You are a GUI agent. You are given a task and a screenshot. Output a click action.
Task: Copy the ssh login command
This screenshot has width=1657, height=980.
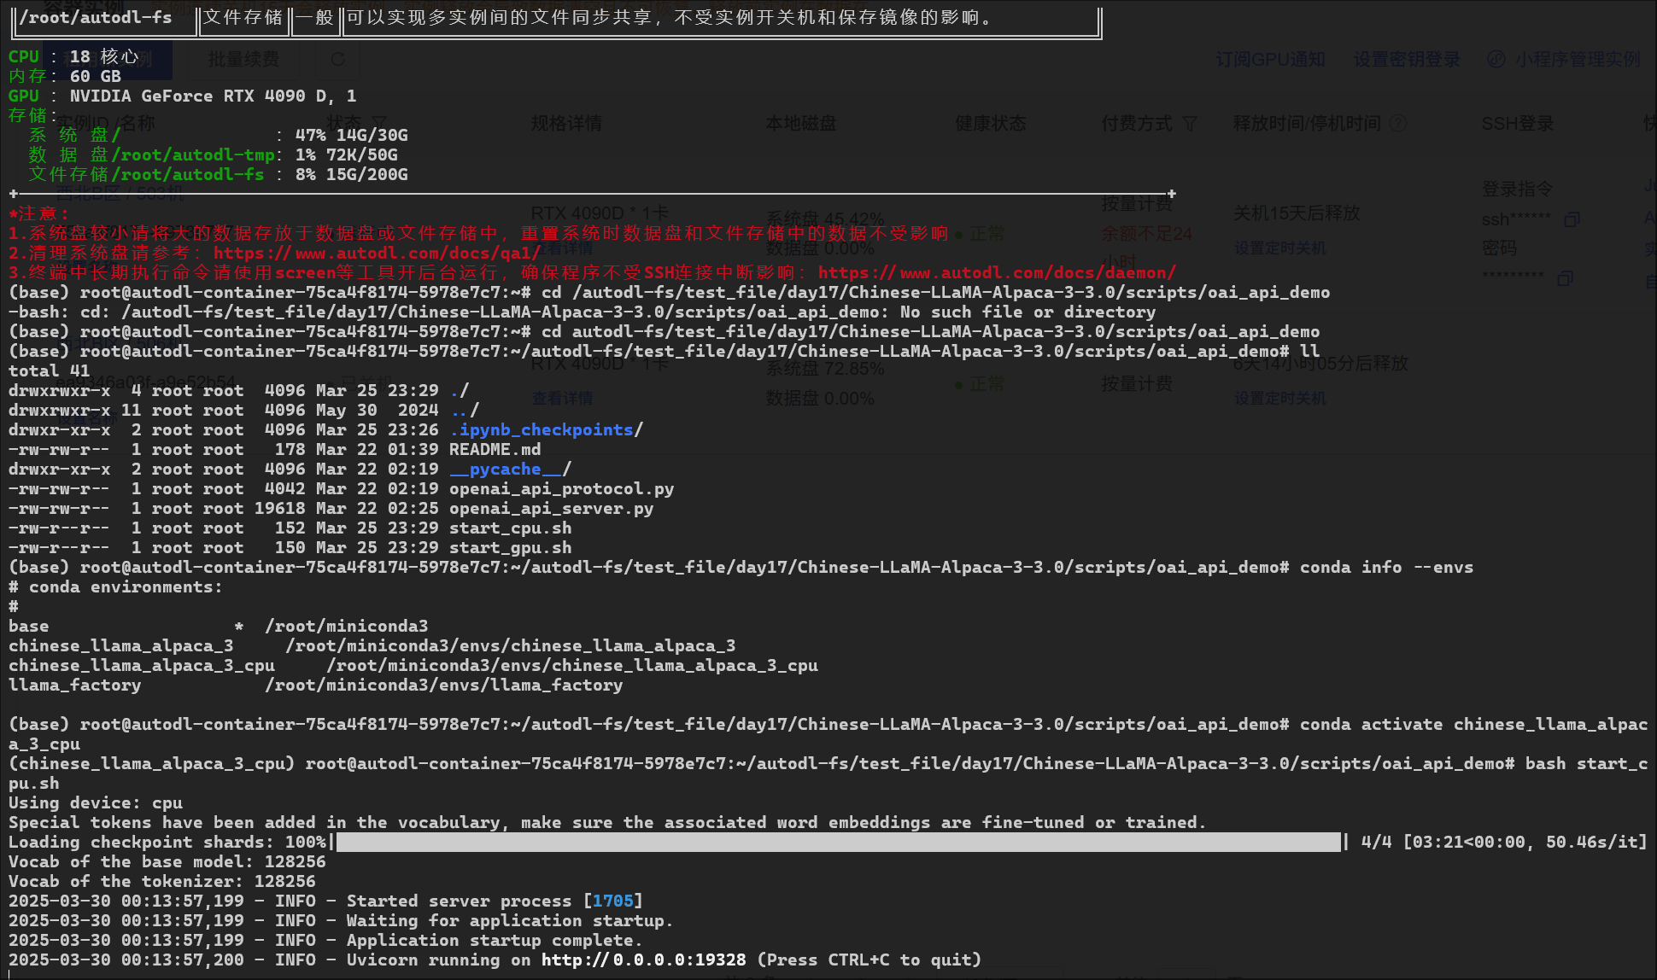tap(1572, 219)
